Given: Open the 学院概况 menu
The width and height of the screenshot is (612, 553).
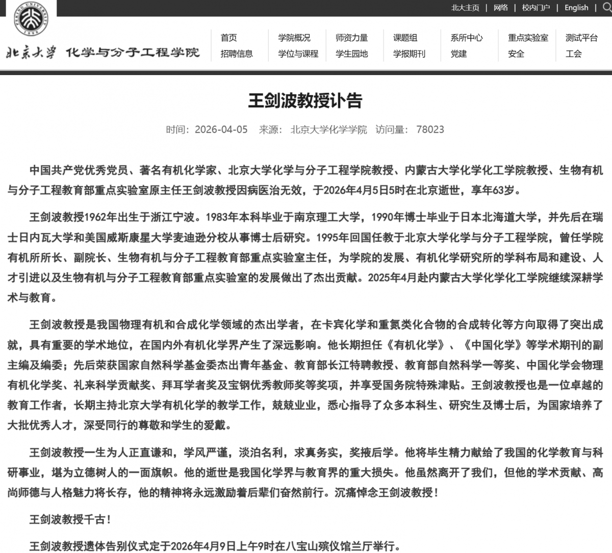Looking at the screenshot, I should click(294, 38).
